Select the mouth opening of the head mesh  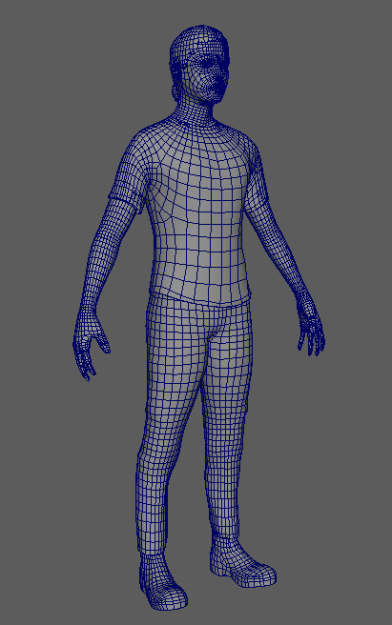pyautogui.click(x=219, y=85)
